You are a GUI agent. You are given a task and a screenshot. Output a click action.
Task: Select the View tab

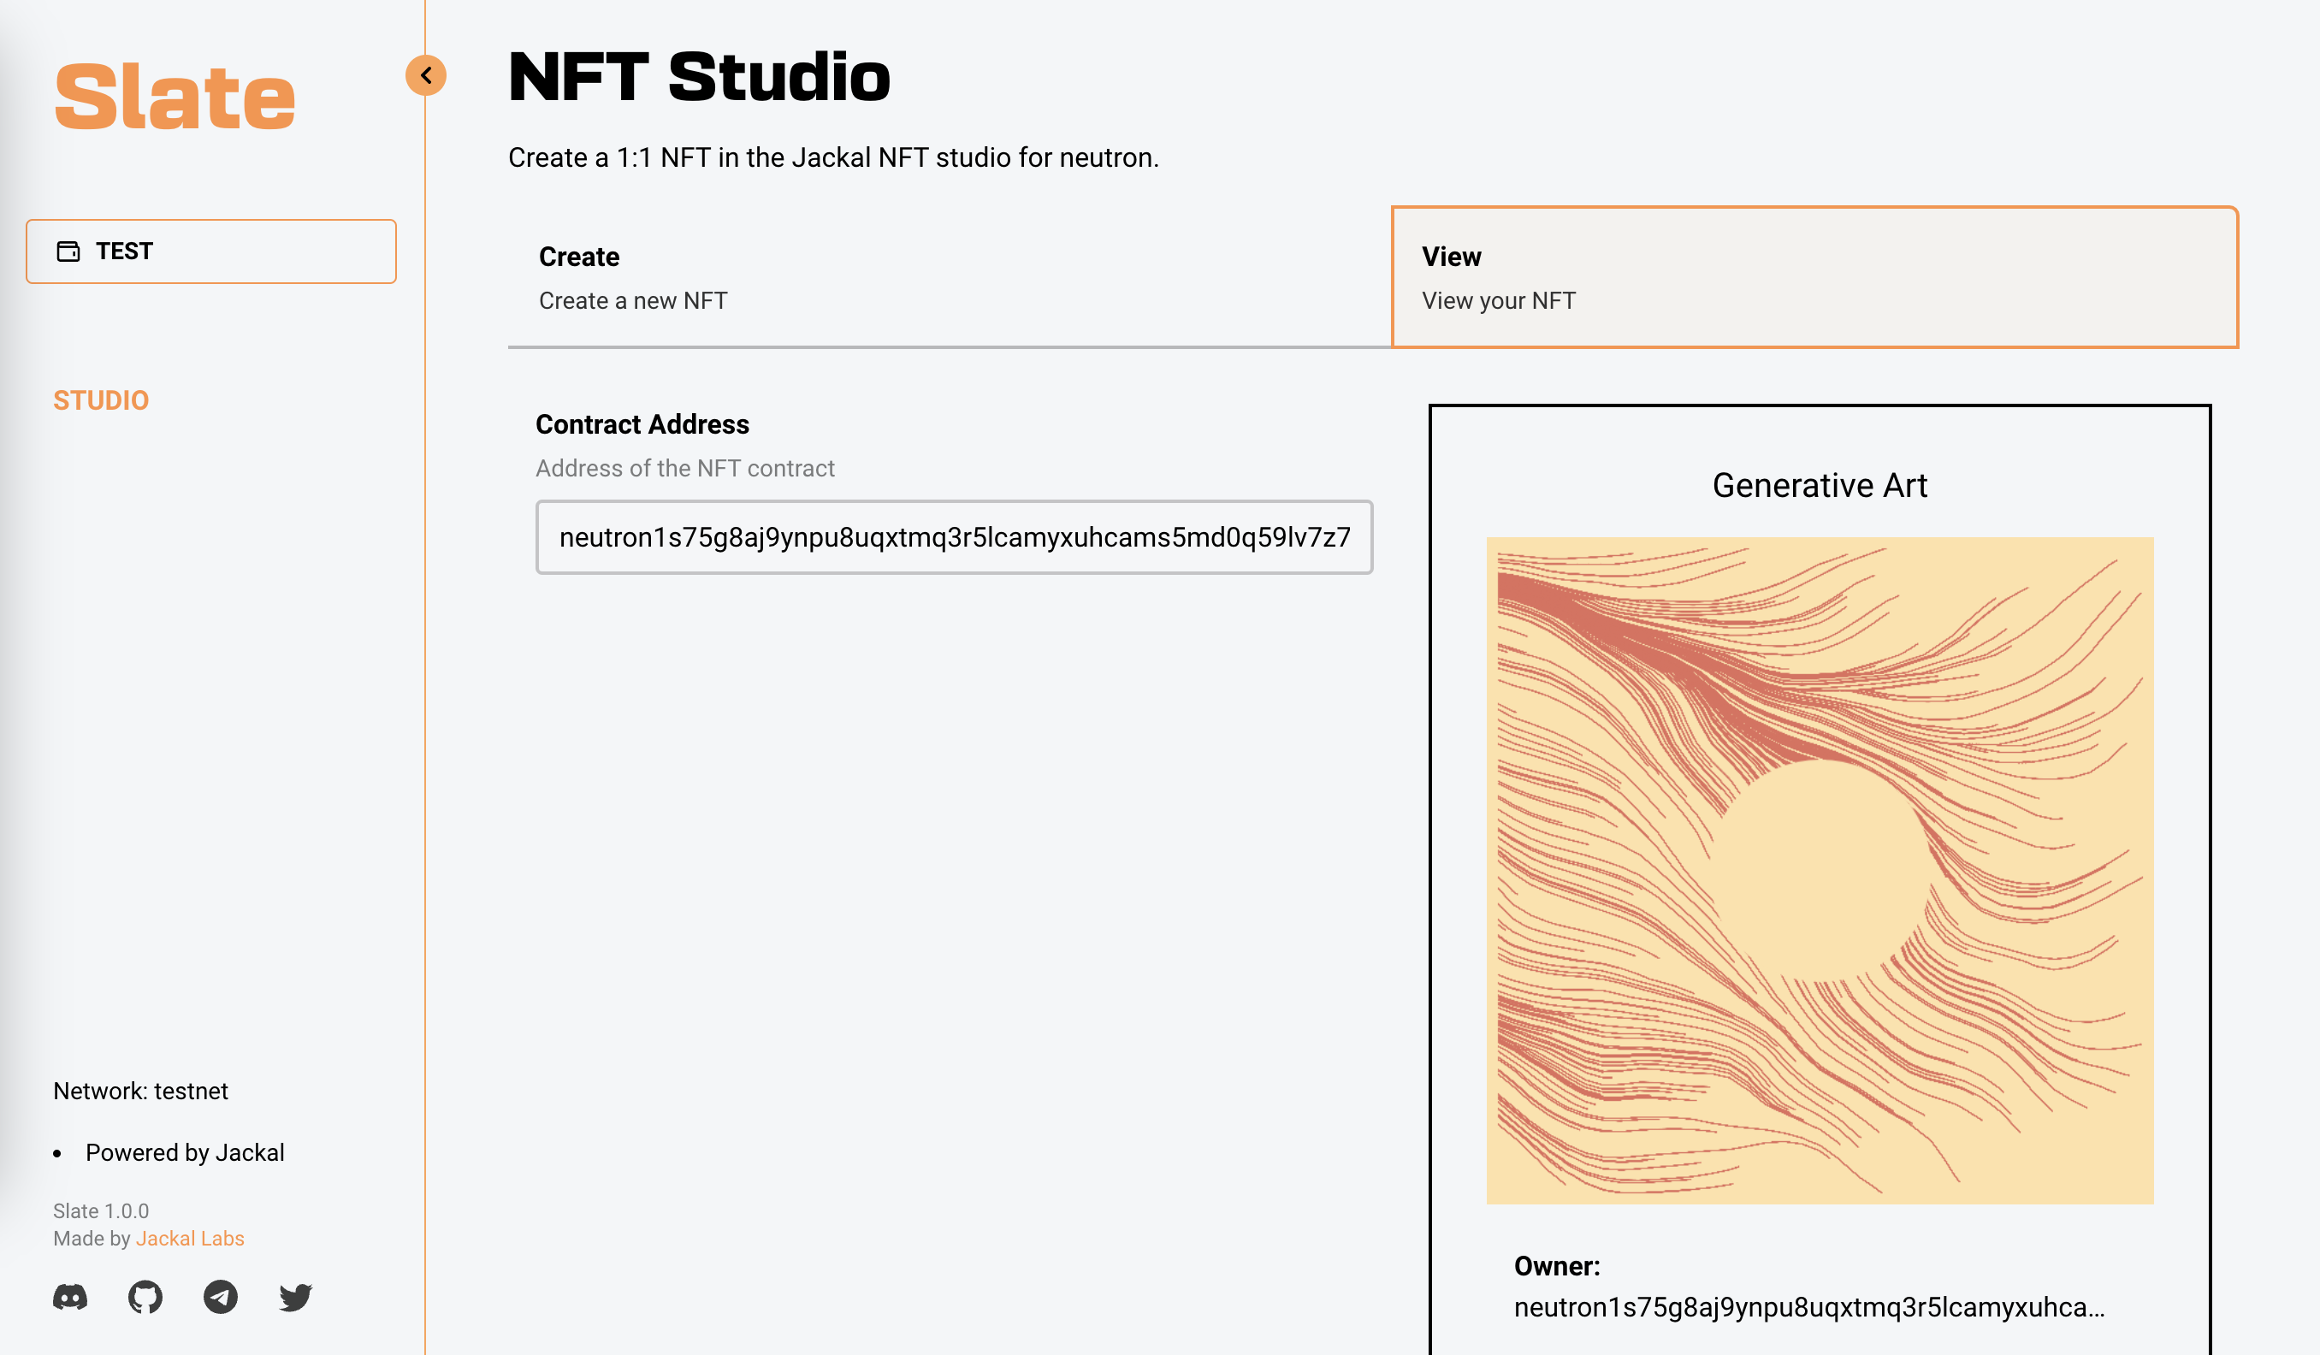1814,277
